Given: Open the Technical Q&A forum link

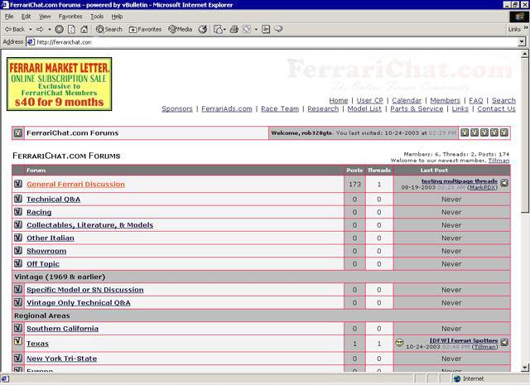Looking at the screenshot, I should click(x=53, y=199).
